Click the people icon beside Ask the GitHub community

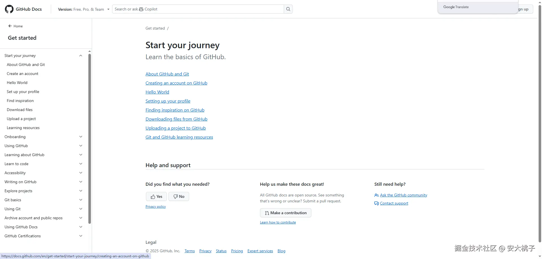[376, 195]
